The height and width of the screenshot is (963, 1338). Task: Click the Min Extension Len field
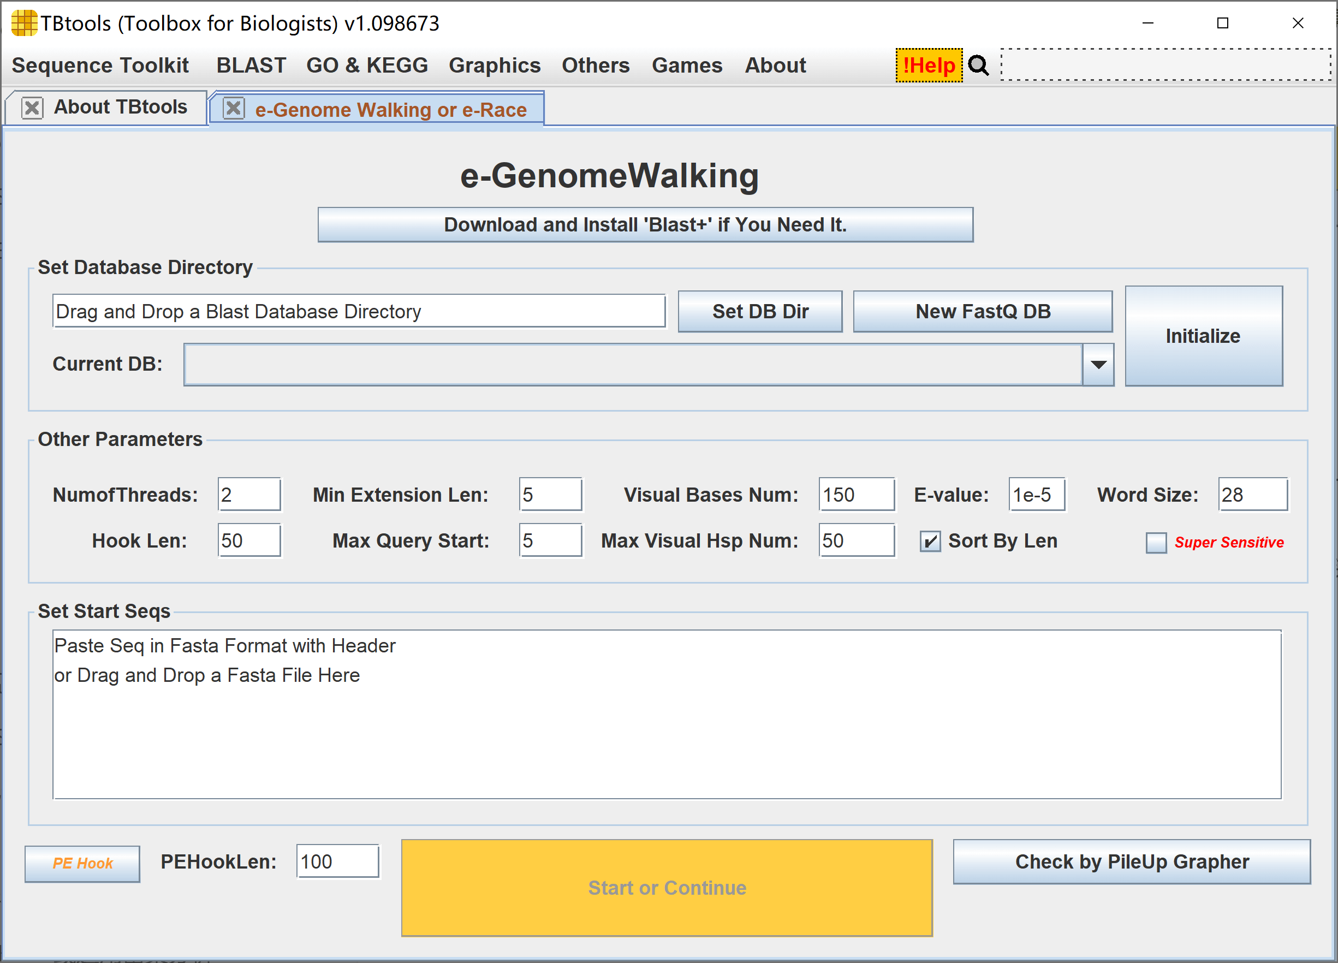point(550,495)
